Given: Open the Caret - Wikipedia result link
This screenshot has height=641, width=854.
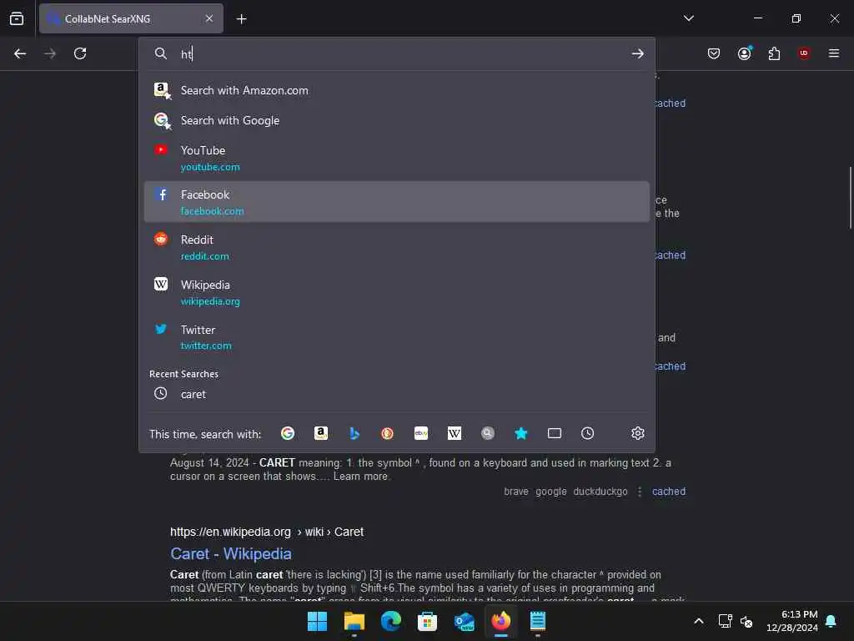Looking at the screenshot, I should (x=230, y=554).
